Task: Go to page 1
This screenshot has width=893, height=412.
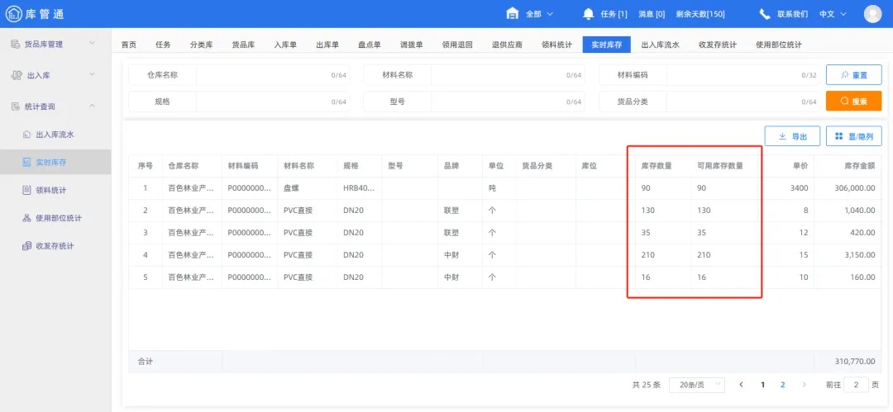Action: (x=762, y=385)
